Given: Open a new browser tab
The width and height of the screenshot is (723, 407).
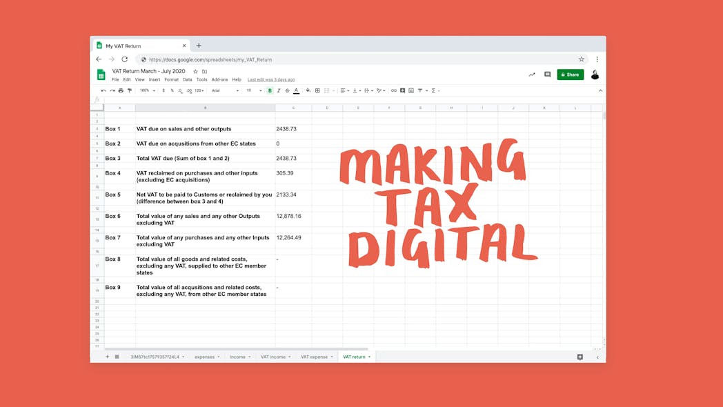Looking at the screenshot, I should pyautogui.click(x=199, y=46).
